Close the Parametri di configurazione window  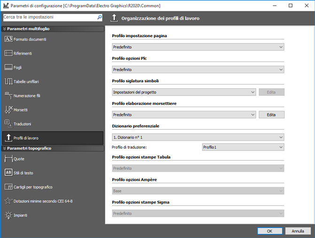pos(307,6)
